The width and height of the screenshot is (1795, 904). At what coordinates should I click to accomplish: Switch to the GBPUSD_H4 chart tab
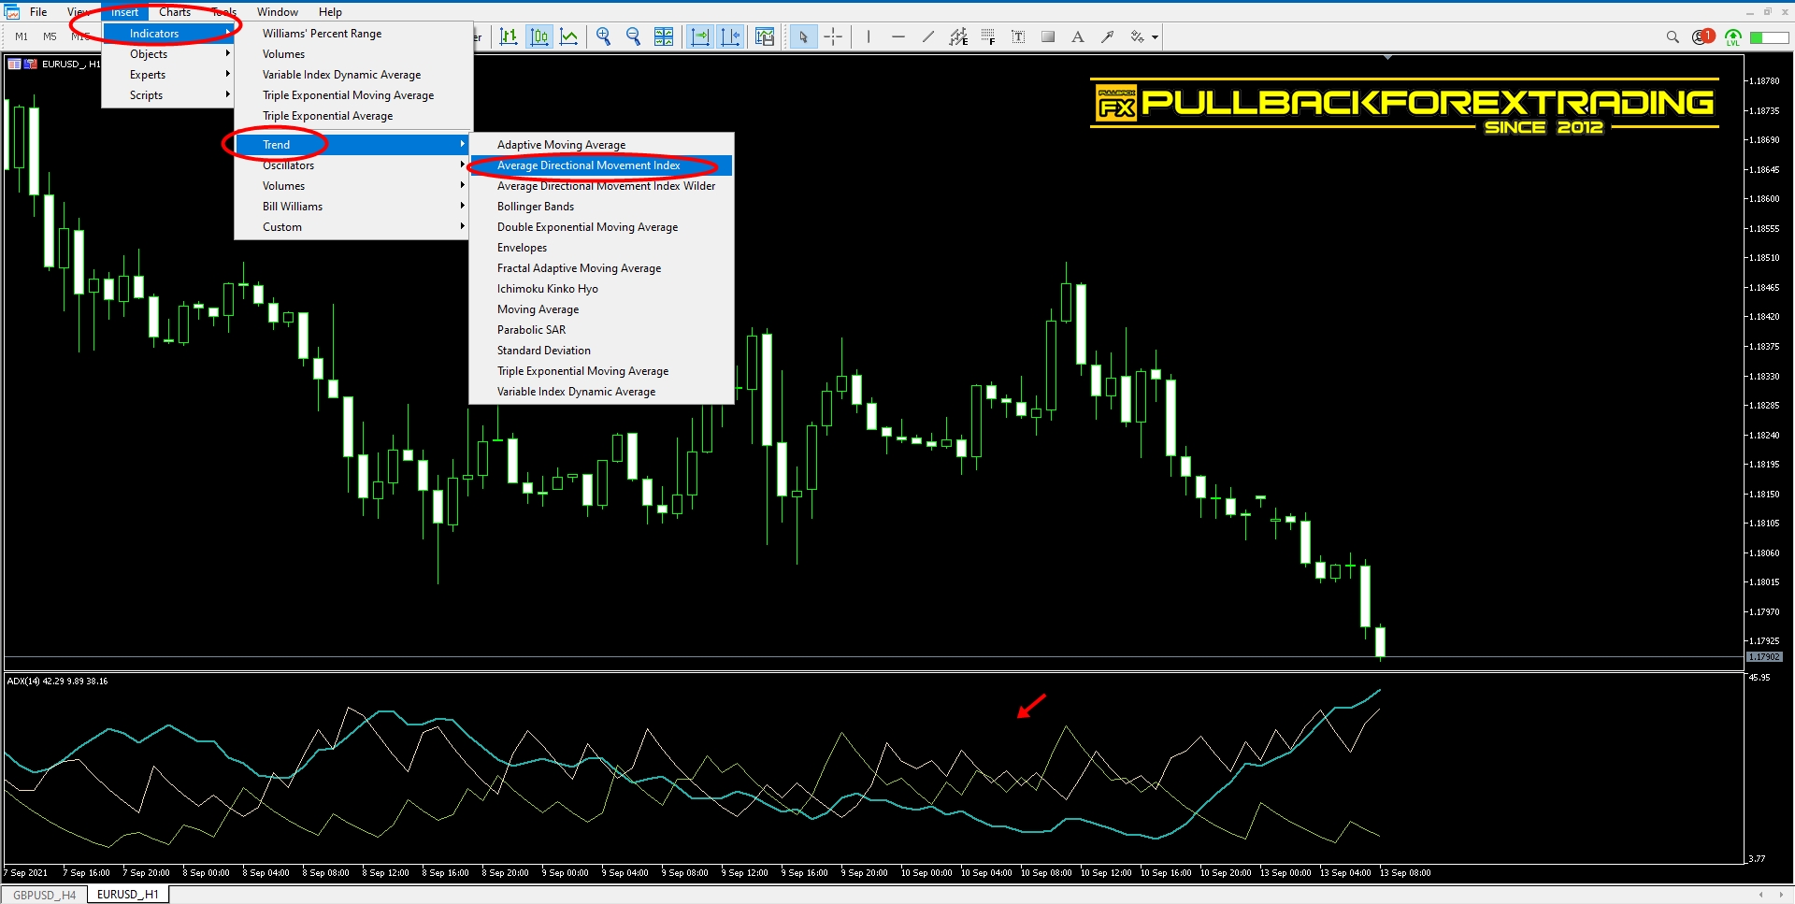tap(43, 894)
